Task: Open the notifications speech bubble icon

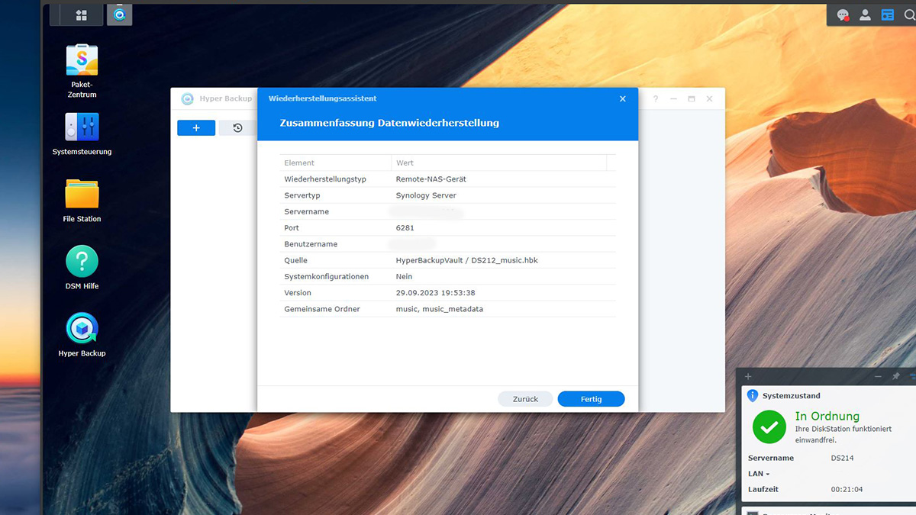Action: [x=843, y=14]
